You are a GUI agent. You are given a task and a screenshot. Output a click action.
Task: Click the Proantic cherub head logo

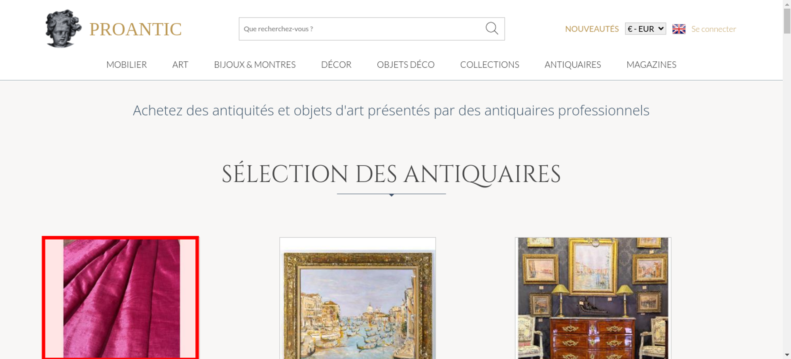63,29
